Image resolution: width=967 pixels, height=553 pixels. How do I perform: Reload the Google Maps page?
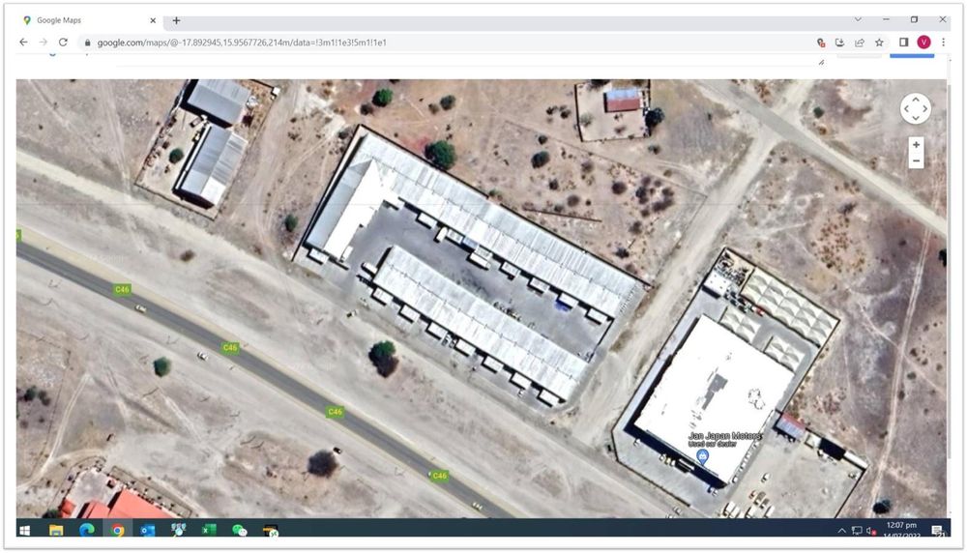(64, 43)
